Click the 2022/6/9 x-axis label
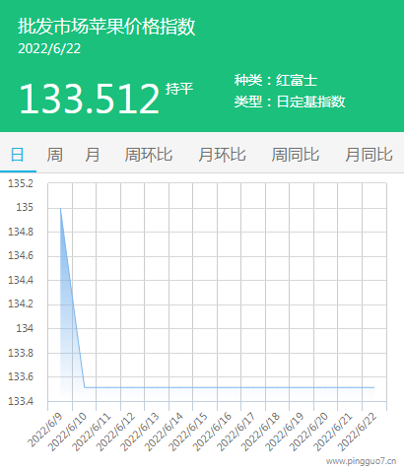404x471 pixels. pos(45,431)
